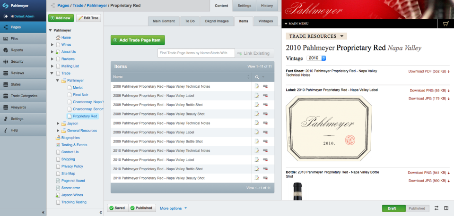Unlink 2009 Napa Valley Label item

[265, 132]
